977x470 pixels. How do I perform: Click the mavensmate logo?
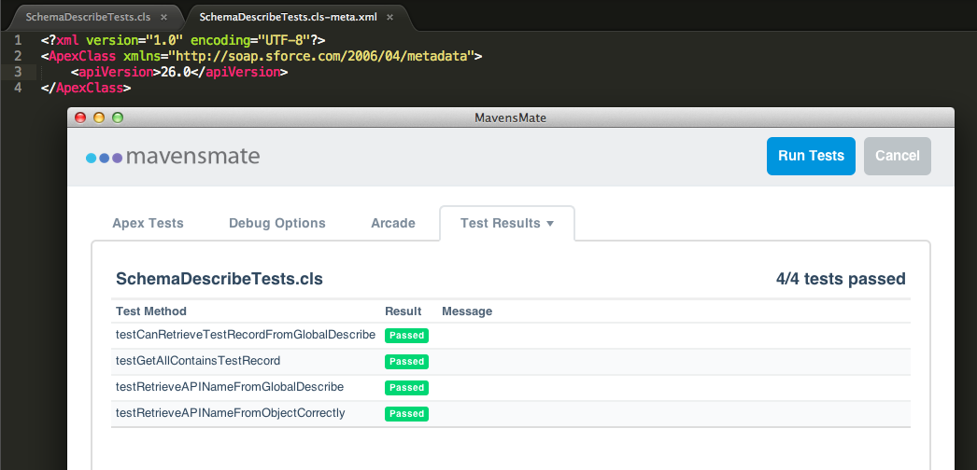(x=173, y=157)
